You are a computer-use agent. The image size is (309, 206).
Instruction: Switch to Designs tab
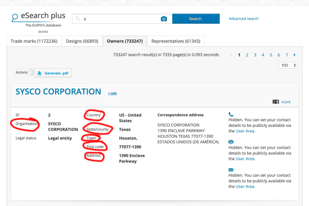82,41
